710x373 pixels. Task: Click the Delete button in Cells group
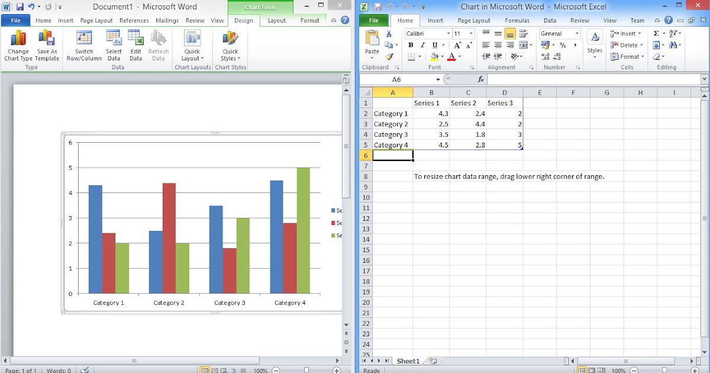626,45
